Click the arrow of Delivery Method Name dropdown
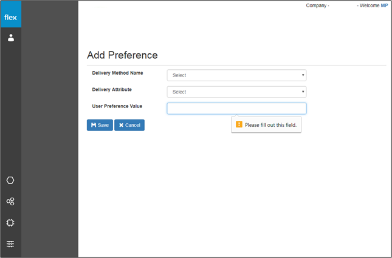The height and width of the screenshot is (258, 392). point(303,75)
